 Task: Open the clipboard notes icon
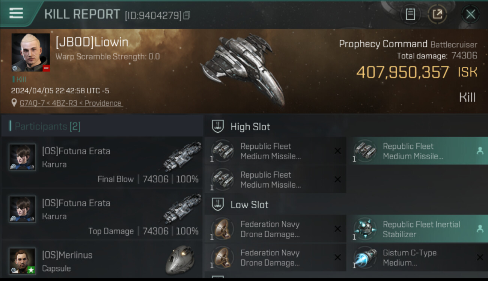point(410,14)
